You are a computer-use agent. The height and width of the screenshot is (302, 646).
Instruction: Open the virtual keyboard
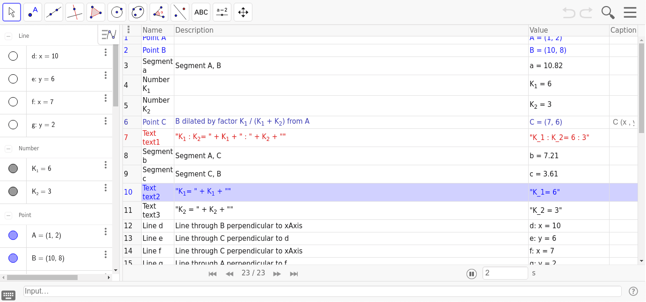pyautogui.click(x=8, y=295)
